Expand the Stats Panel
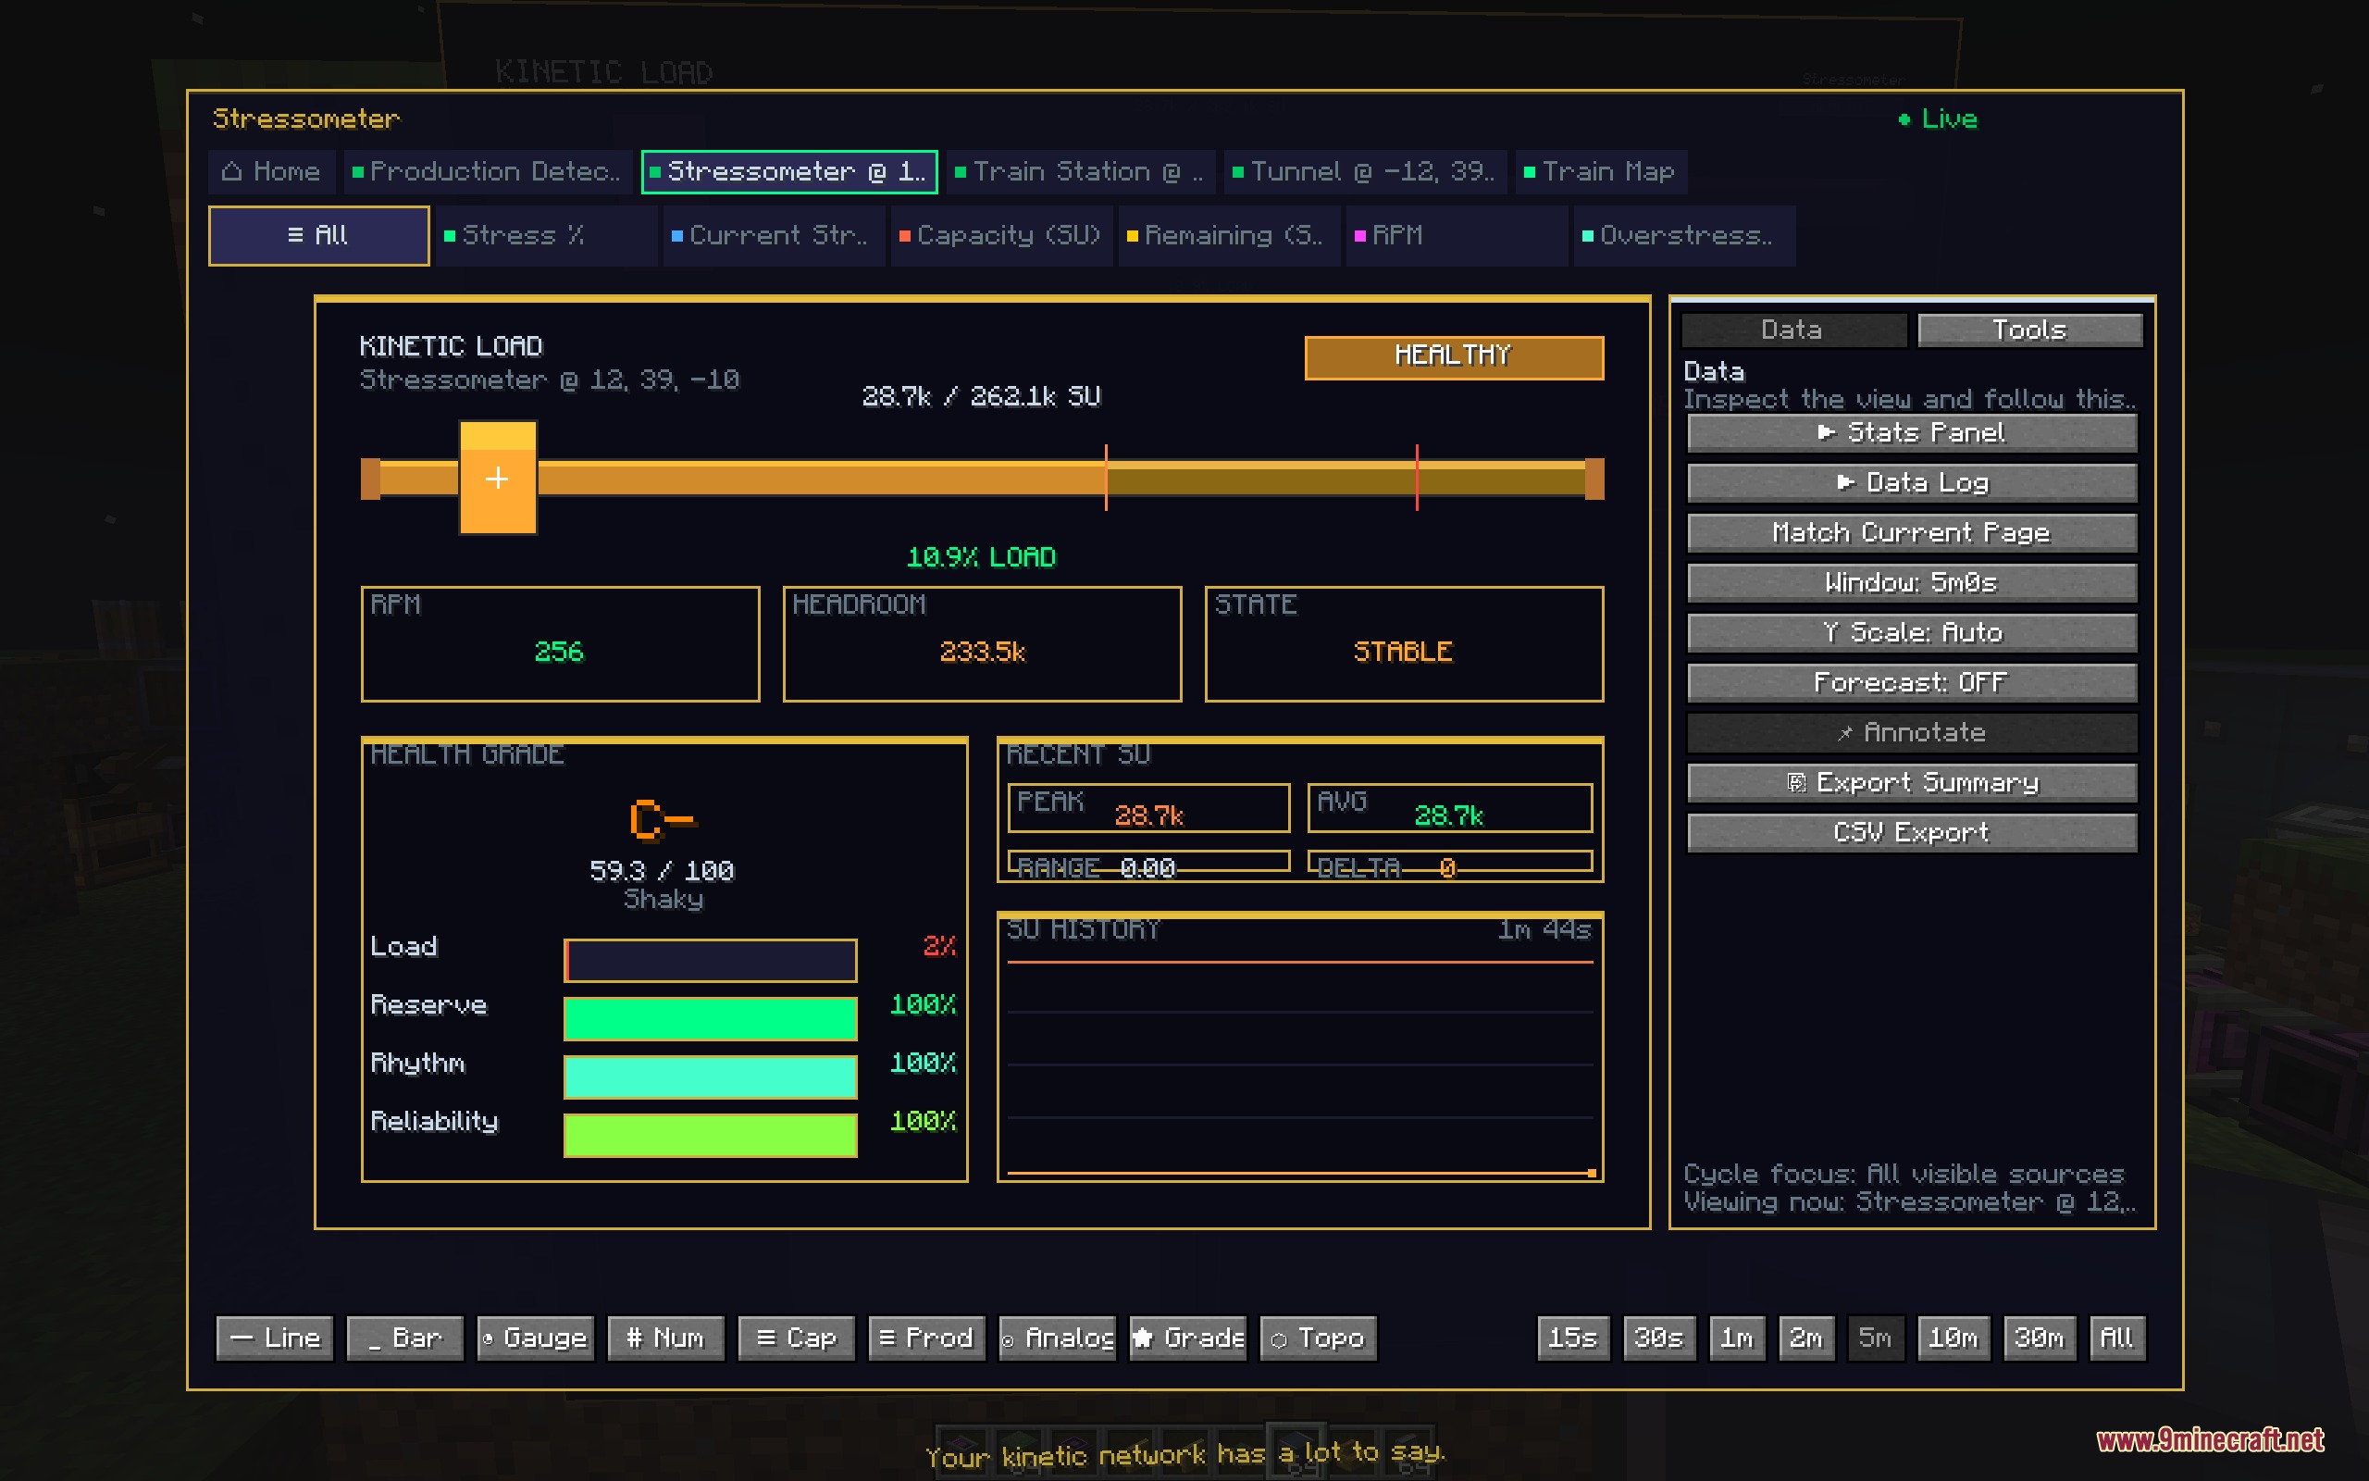 (1912, 433)
